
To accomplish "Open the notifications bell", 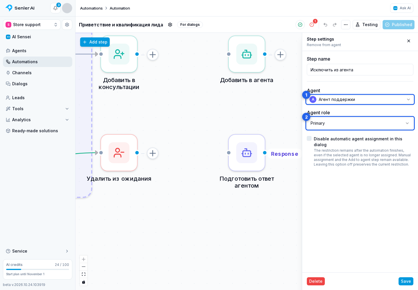I will pyautogui.click(x=55, y=8).
